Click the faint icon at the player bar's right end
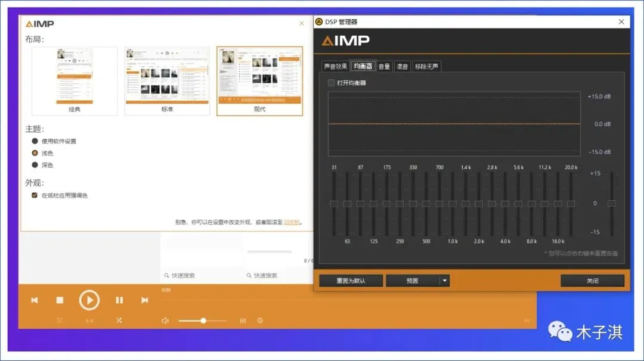This screenshot has width=644, height=361. [x=527, y=320]
